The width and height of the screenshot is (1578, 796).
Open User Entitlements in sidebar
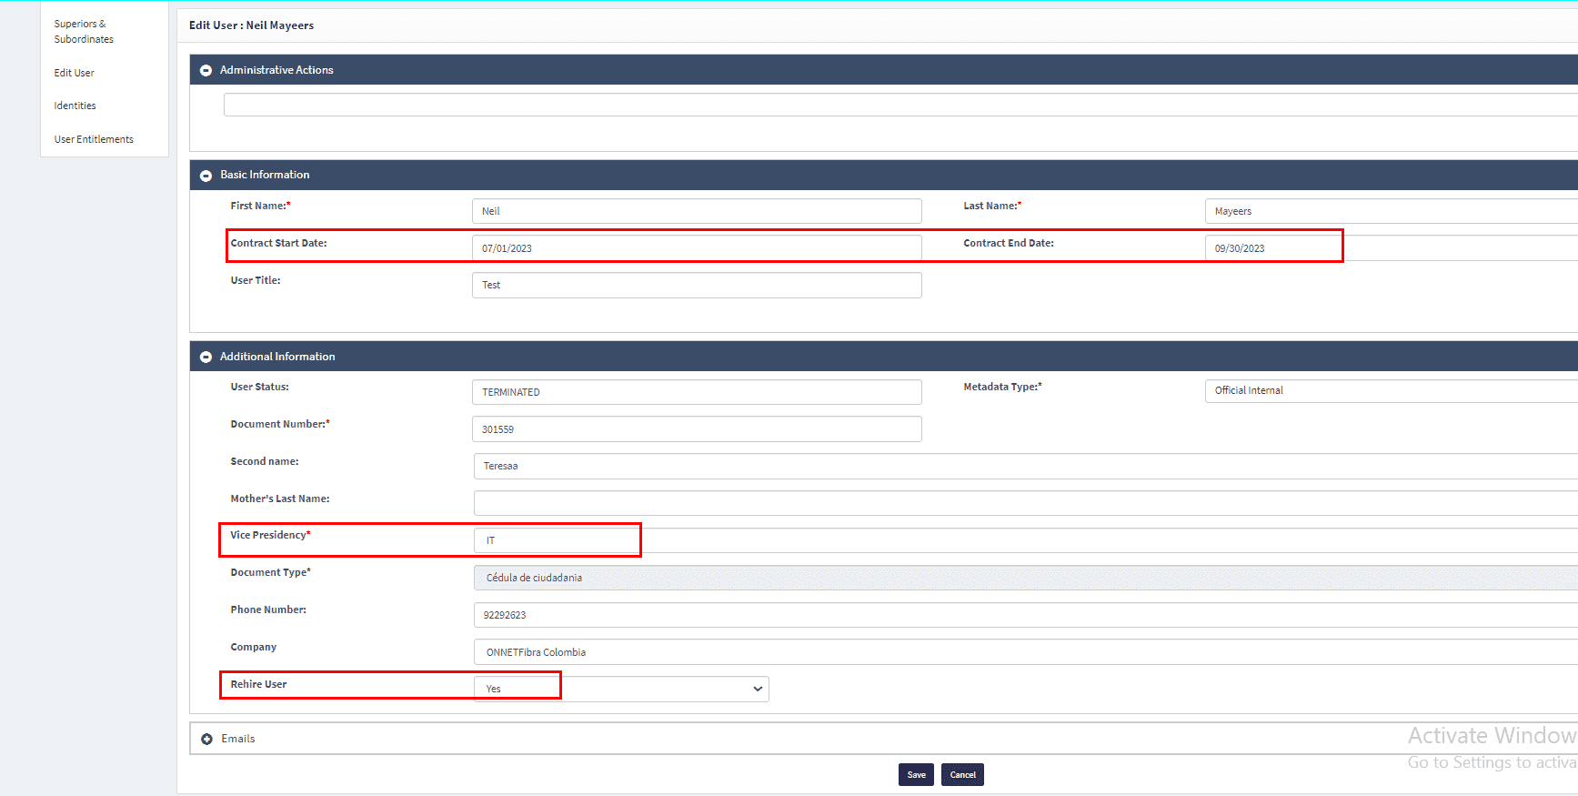pyautogui.click(x=94, y=139)
